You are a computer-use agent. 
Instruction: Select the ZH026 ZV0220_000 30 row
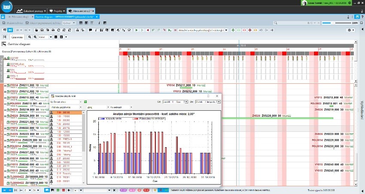(27, 116)
